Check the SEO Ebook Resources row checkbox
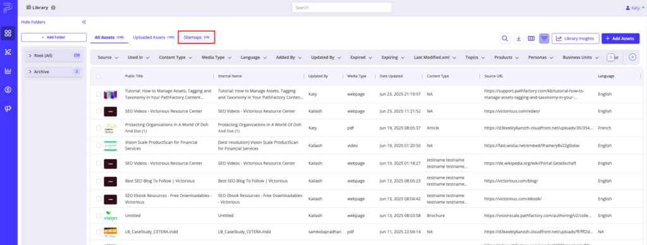Screen dimensions: 647x245 coord(99,198)
